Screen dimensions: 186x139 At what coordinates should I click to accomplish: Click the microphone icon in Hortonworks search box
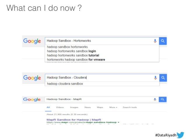155,41
